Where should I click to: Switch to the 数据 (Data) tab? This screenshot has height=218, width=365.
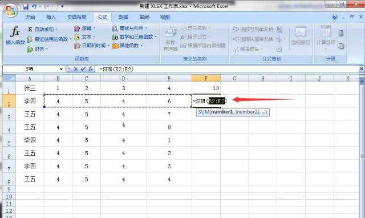[x=123, y=17]
